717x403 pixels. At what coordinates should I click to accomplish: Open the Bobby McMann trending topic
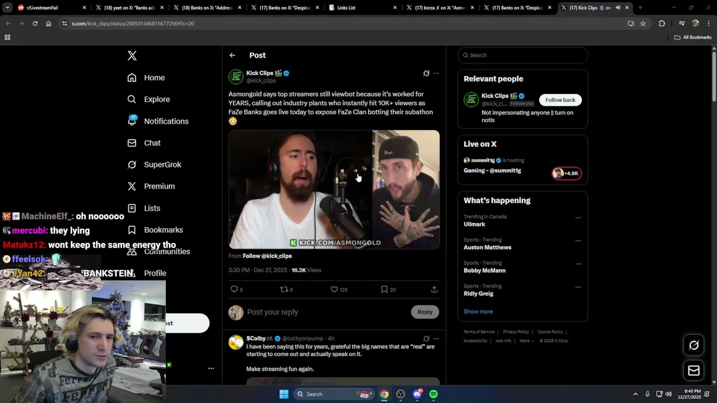pos(485,270)
